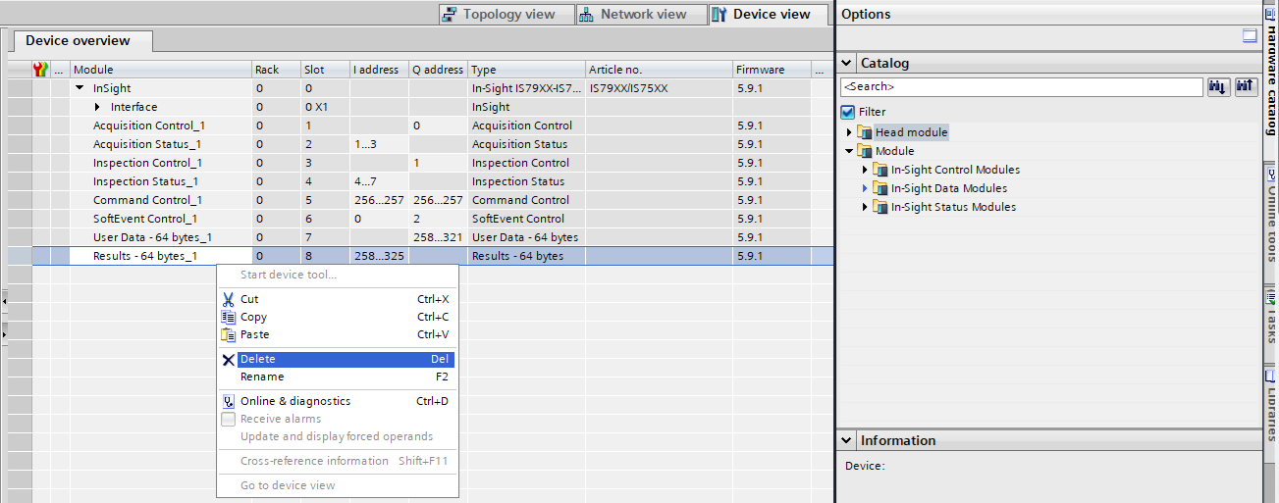
Task: Click the In-Sight Control Modules folder icon
Action: pyautogui.click(x=880, y=170)
